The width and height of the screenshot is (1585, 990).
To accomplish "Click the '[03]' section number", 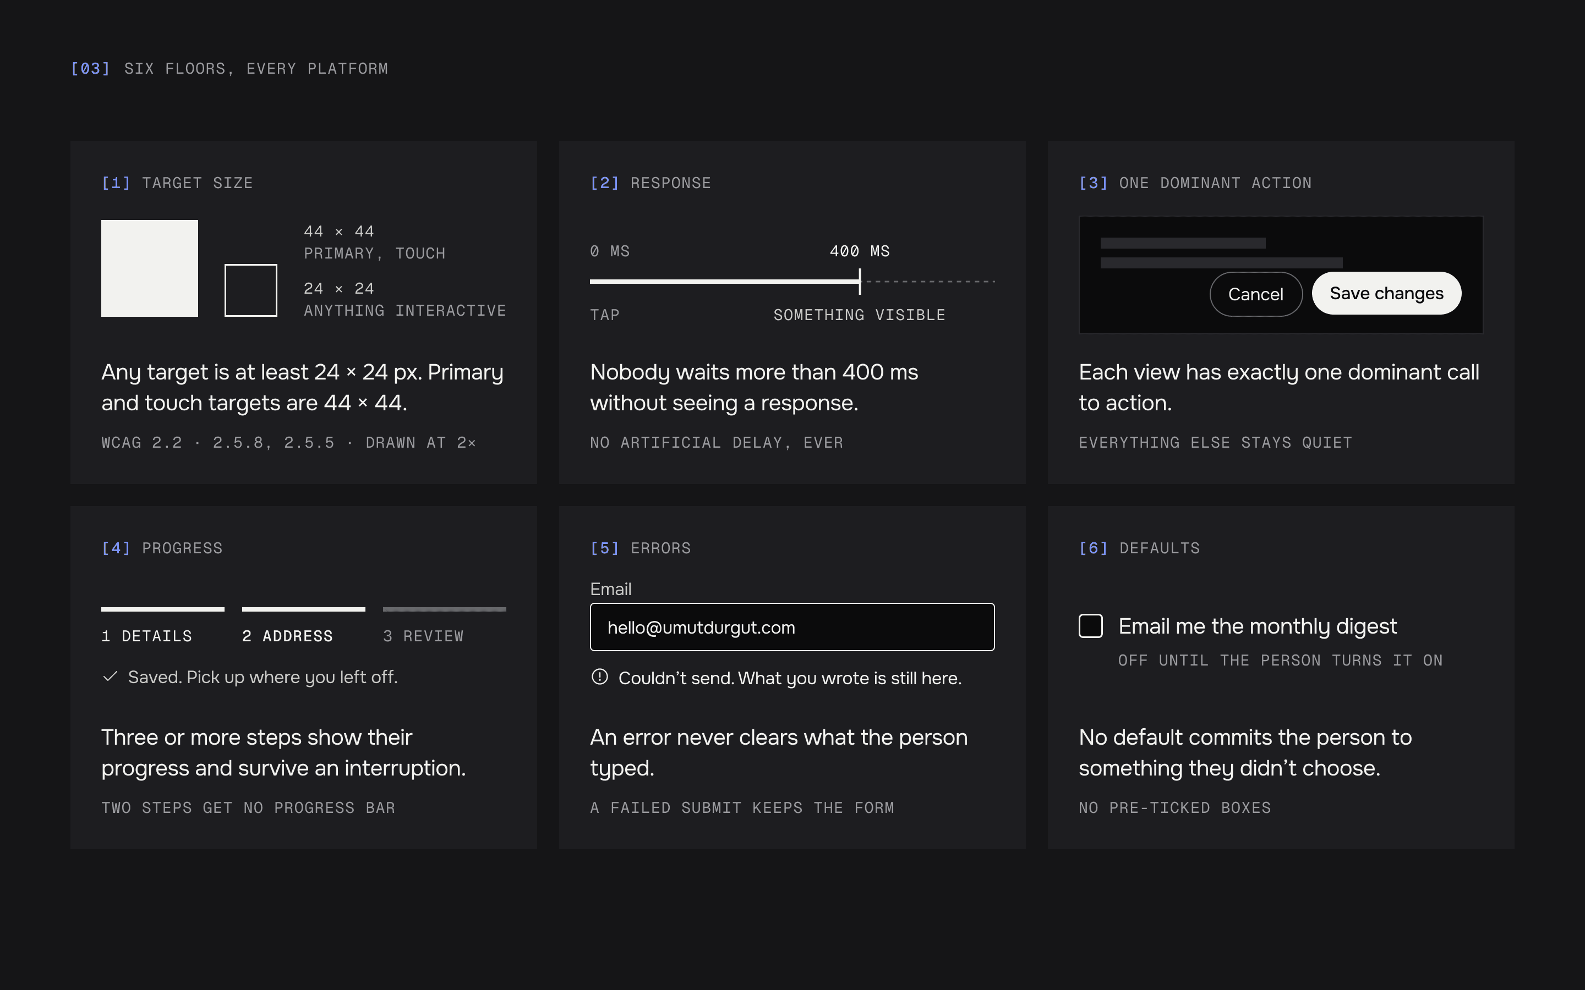I will tap(90, 69).
